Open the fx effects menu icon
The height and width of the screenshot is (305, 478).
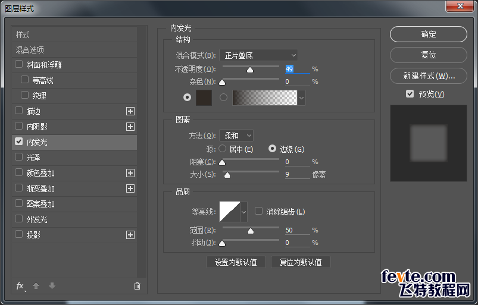pos(20,286)
